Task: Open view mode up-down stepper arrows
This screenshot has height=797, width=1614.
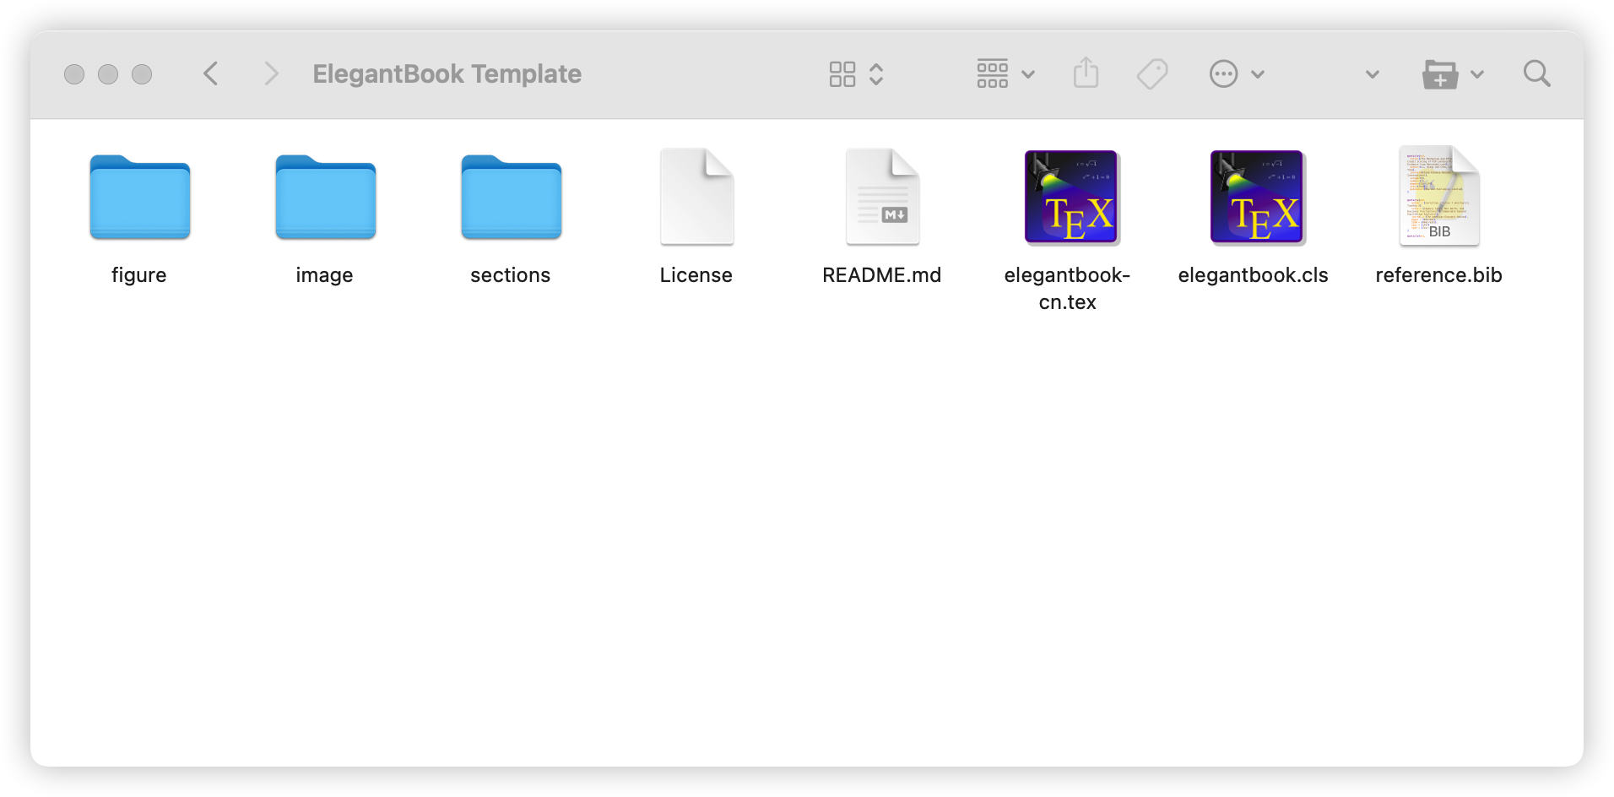Action: pyautogui.click(x=876, y=74)
